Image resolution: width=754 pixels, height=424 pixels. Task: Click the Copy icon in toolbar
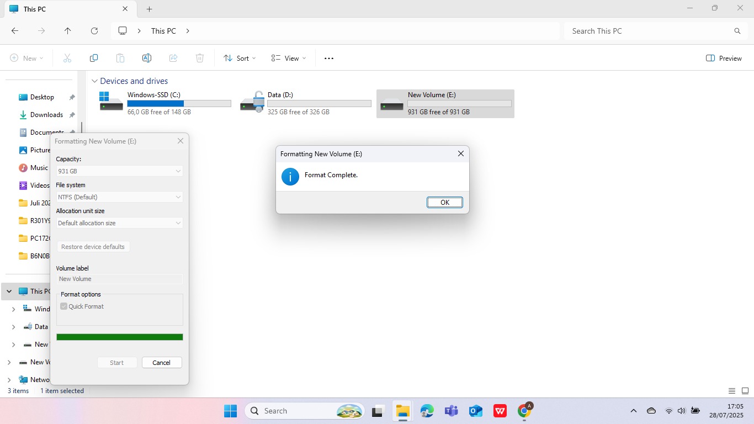click(94, 58)
